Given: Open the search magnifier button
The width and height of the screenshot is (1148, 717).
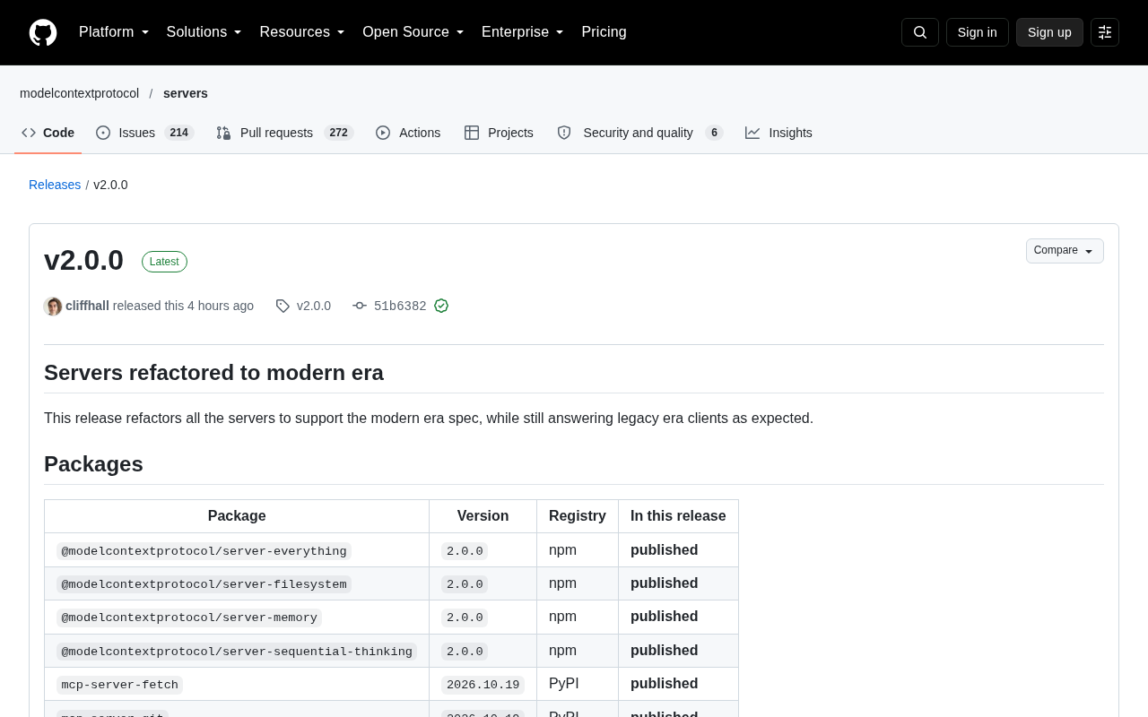Looking at the screenshot, I should [x=920, y=32].
